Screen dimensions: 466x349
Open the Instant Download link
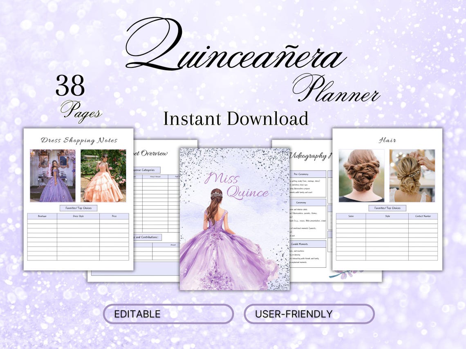coord(235,119)
